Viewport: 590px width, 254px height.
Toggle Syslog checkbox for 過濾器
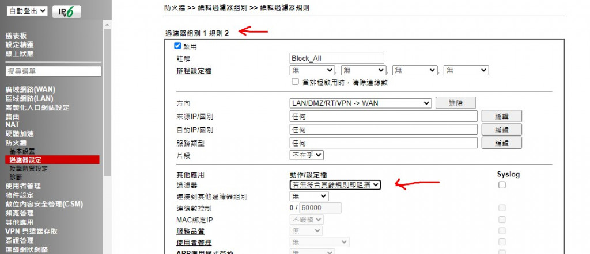[x=502, y=185]
